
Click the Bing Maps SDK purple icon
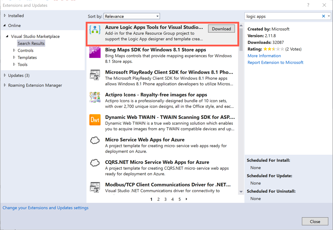95,52
